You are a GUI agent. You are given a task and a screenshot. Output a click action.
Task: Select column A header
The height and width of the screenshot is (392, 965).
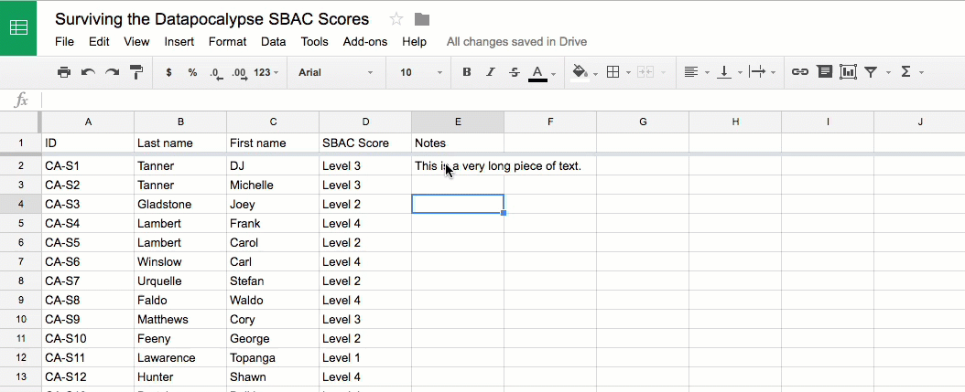[88, 122]
